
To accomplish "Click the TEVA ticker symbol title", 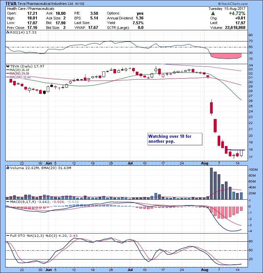I will pyautogui.click(x=11, y=4).
